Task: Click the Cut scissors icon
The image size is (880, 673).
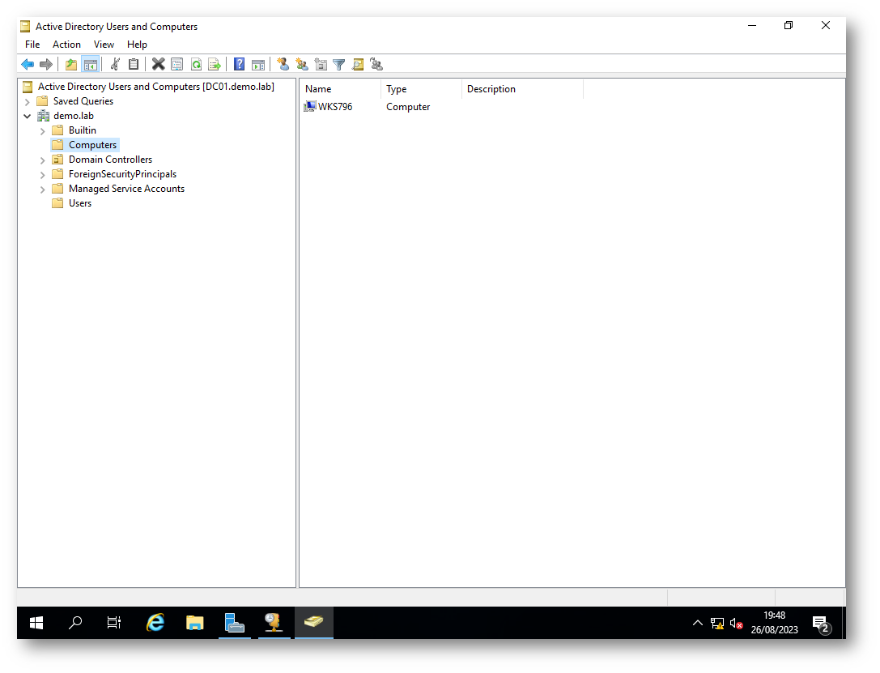Action: click(x=115, y=65)
